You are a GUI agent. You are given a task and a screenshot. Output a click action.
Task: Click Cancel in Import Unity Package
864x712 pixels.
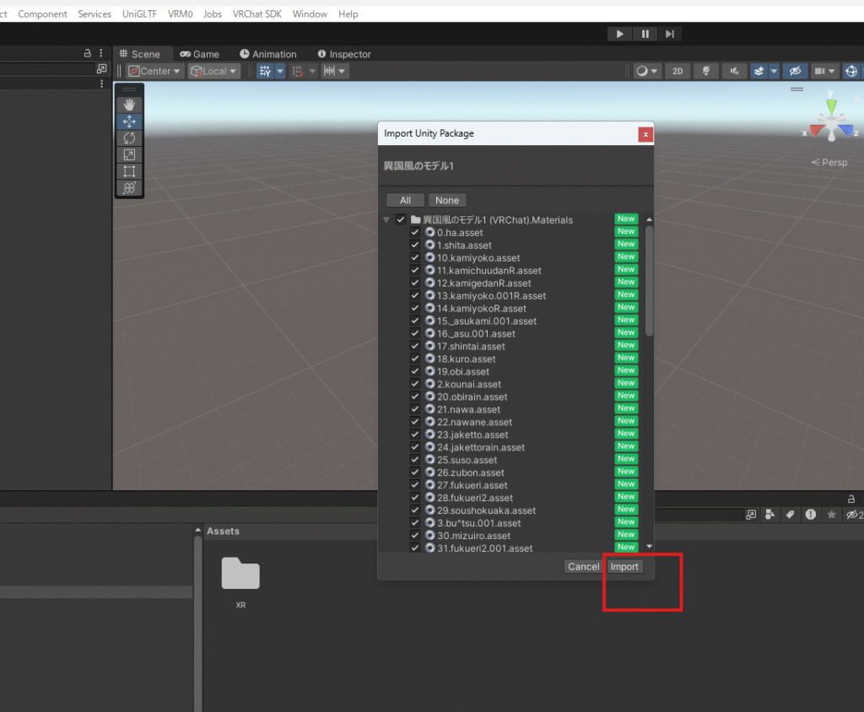(x=584, y=567)
